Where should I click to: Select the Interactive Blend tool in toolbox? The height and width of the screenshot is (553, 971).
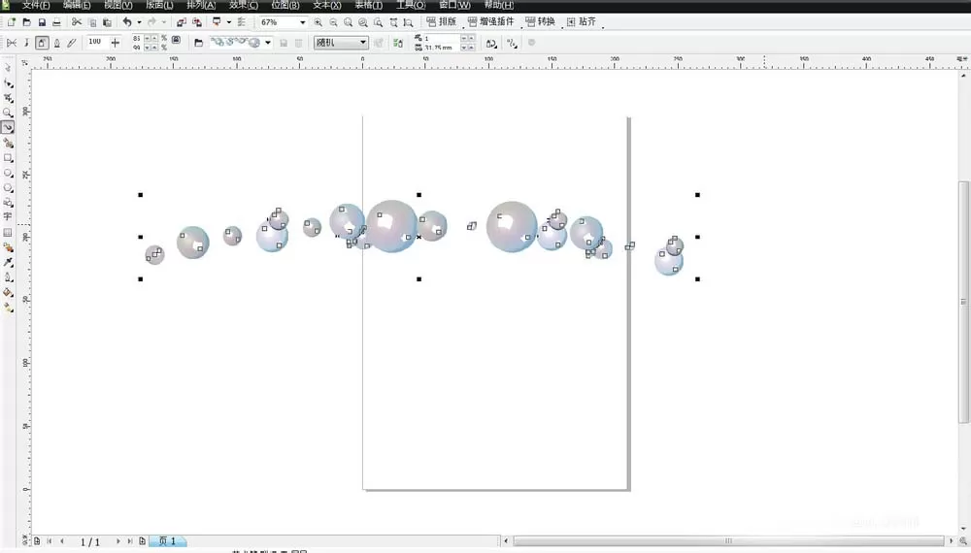tap(8, 247)
